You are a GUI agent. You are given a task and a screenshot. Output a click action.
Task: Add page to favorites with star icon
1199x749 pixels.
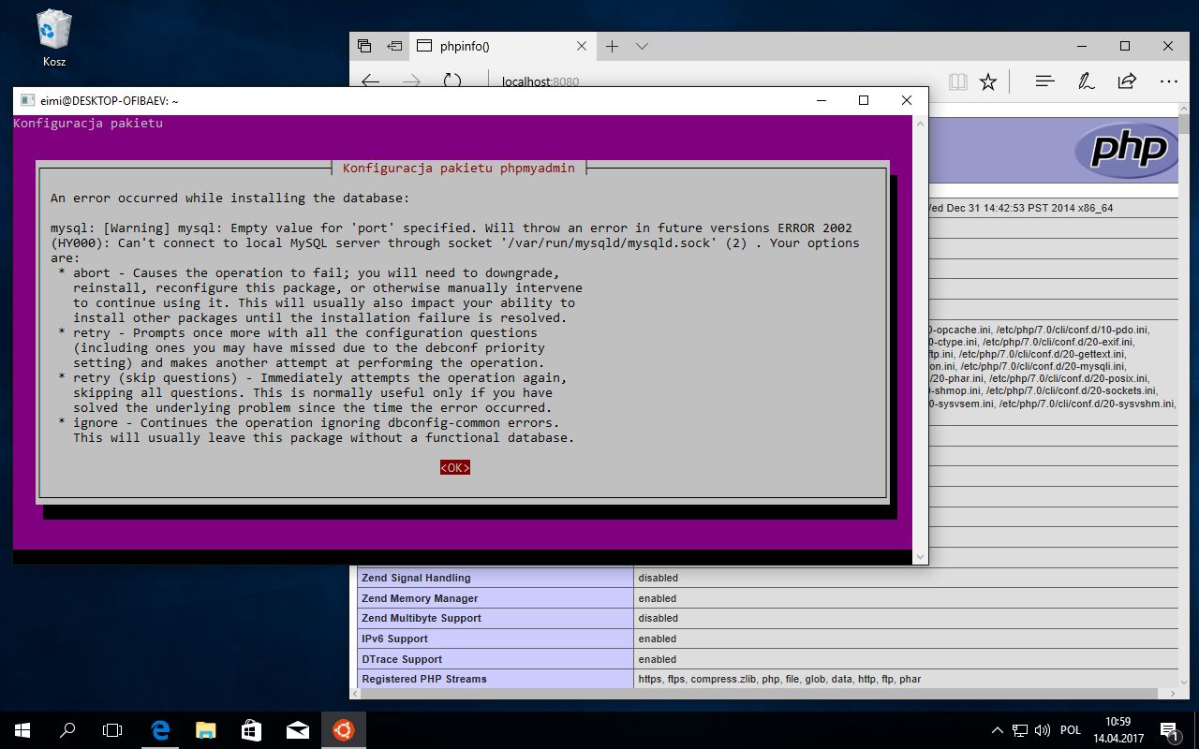(x=988, y=81)
